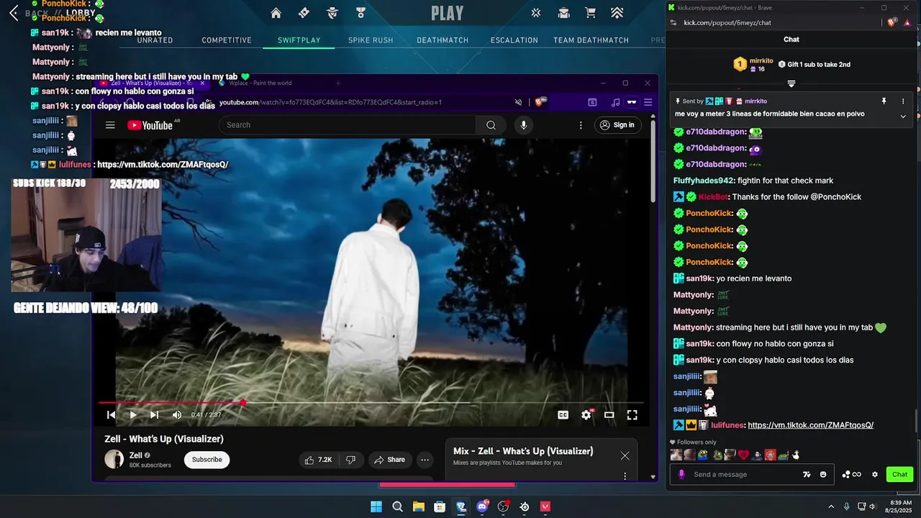The image size is (921, 518).
Task: Select Spike Rush mode tab
Action: click(x=371, y=40)
